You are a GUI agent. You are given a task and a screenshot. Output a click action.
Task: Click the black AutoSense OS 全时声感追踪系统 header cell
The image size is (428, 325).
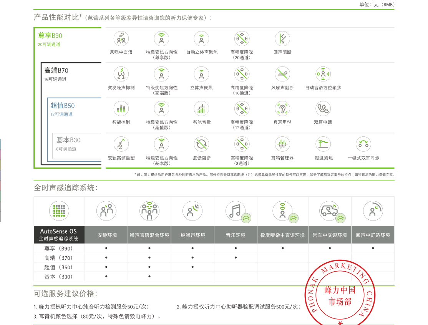click(59, 235)
